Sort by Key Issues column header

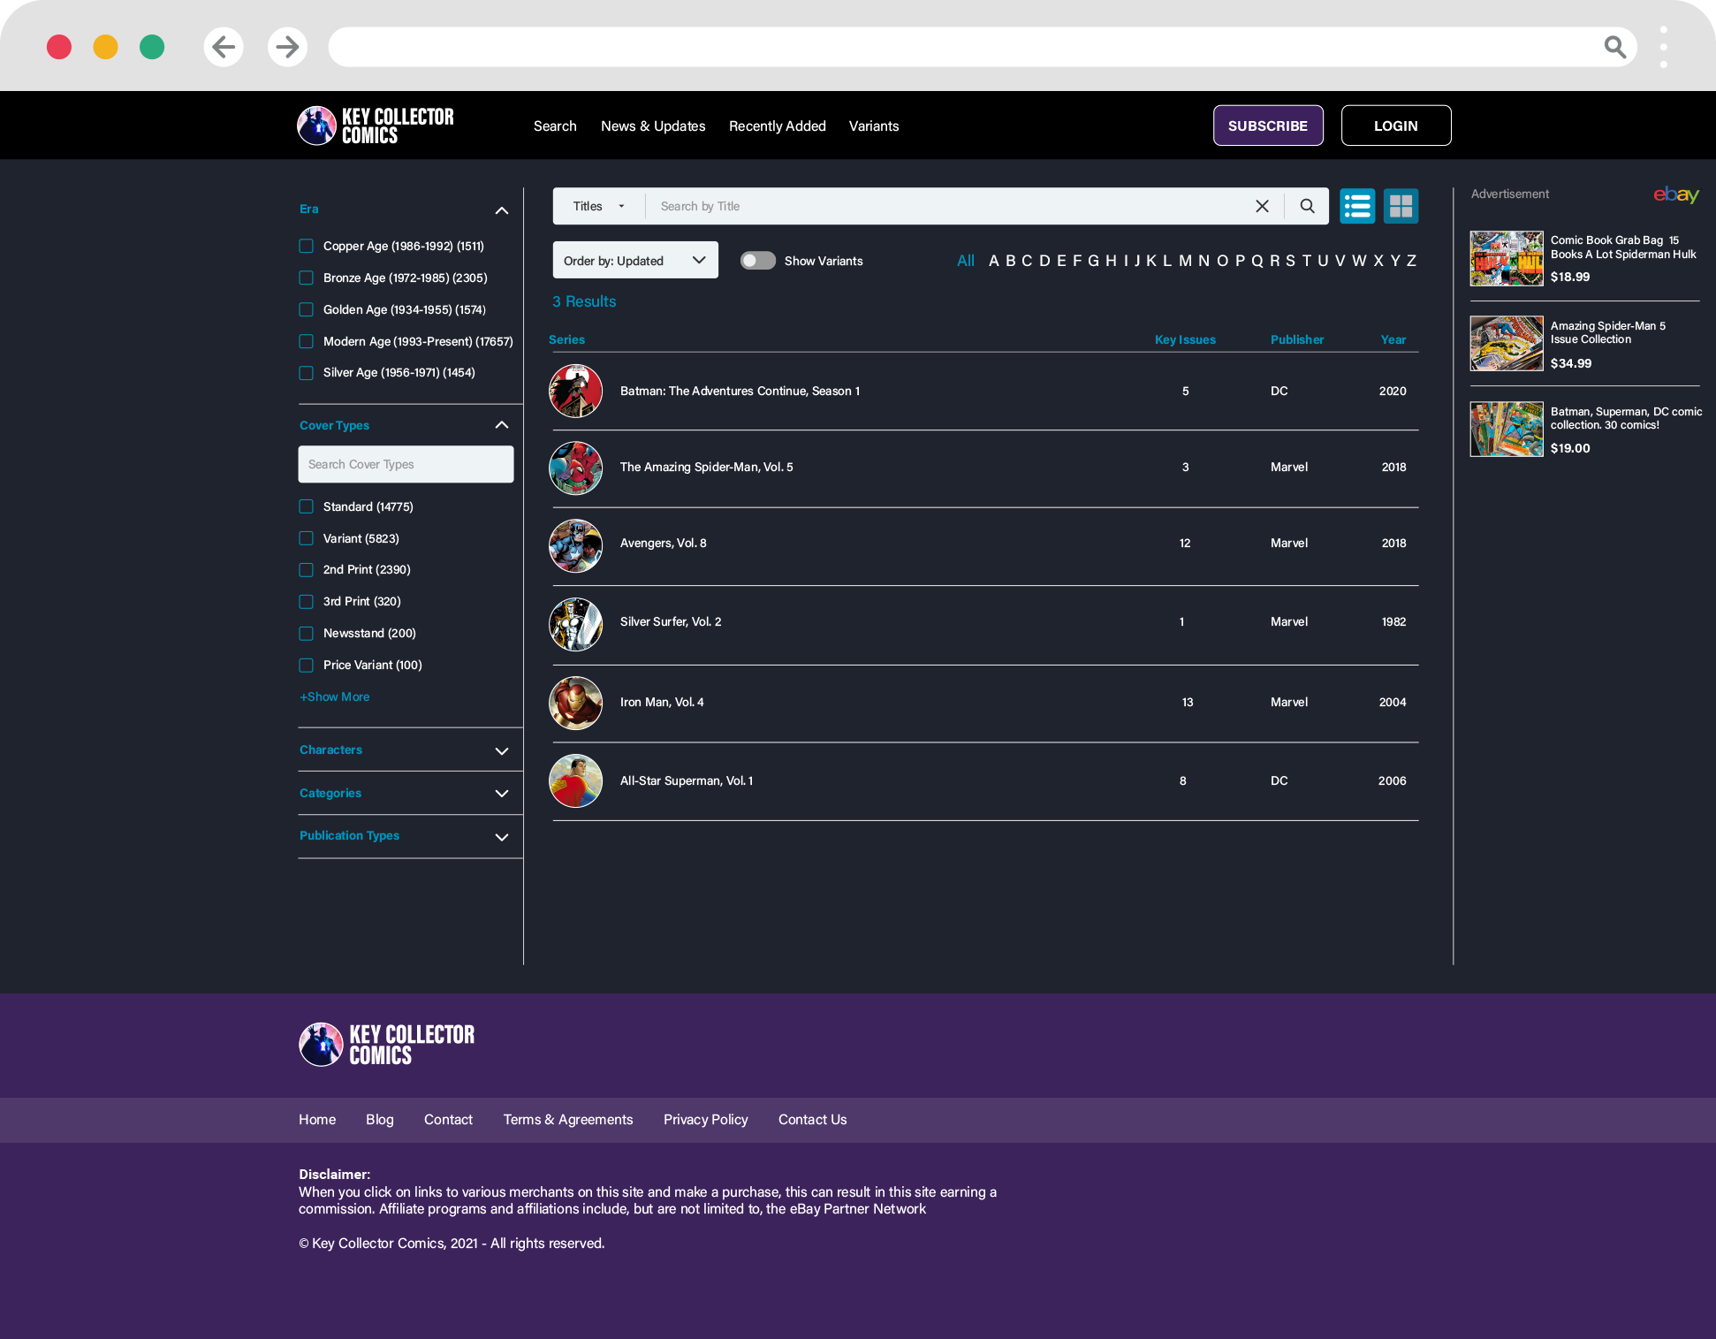1185,339
